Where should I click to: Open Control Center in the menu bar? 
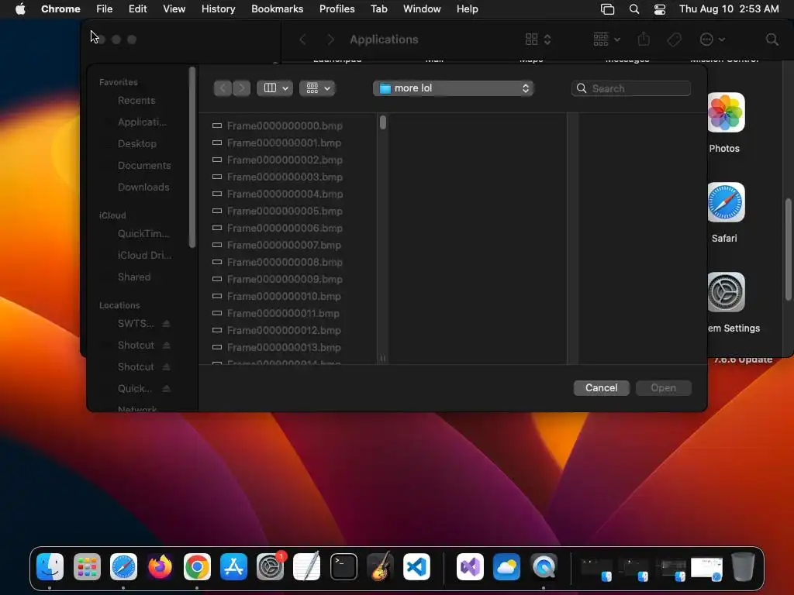[x=659, y=9]
